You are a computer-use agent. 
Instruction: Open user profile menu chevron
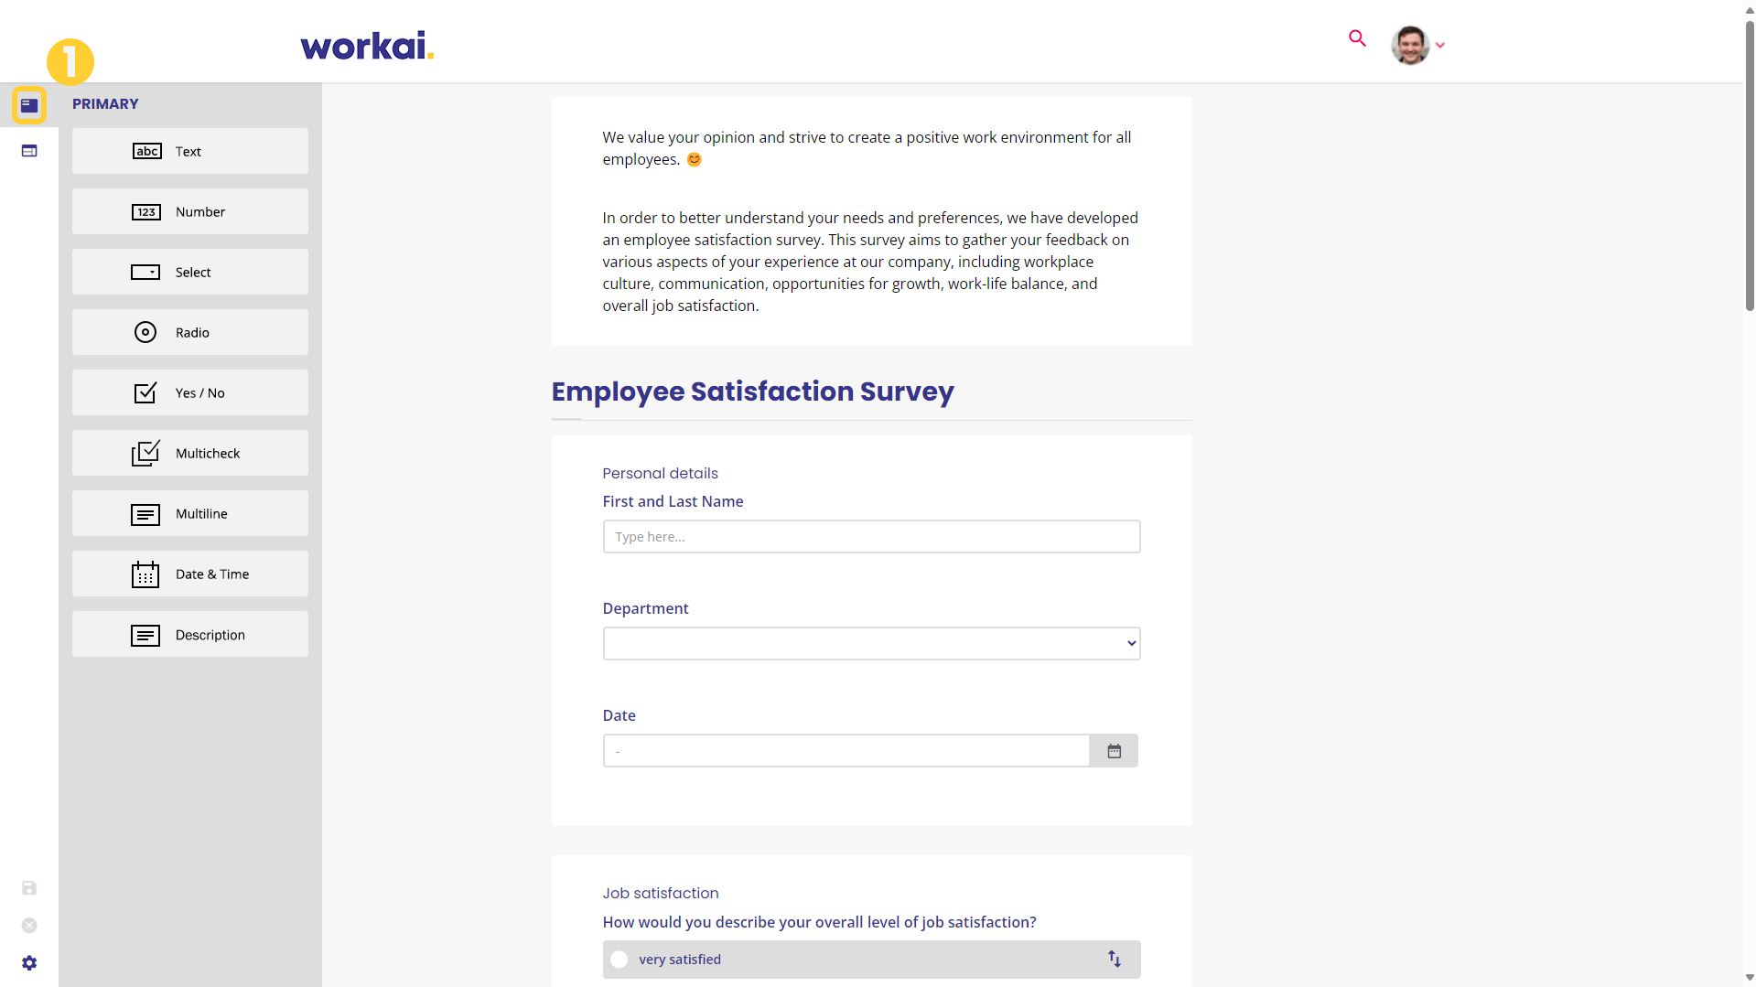(1440, 45)
